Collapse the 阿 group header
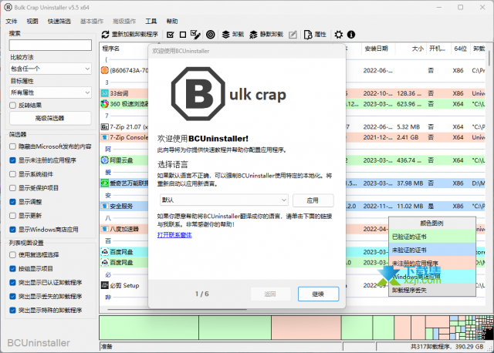The image size is (494, 353). (108, 149)
